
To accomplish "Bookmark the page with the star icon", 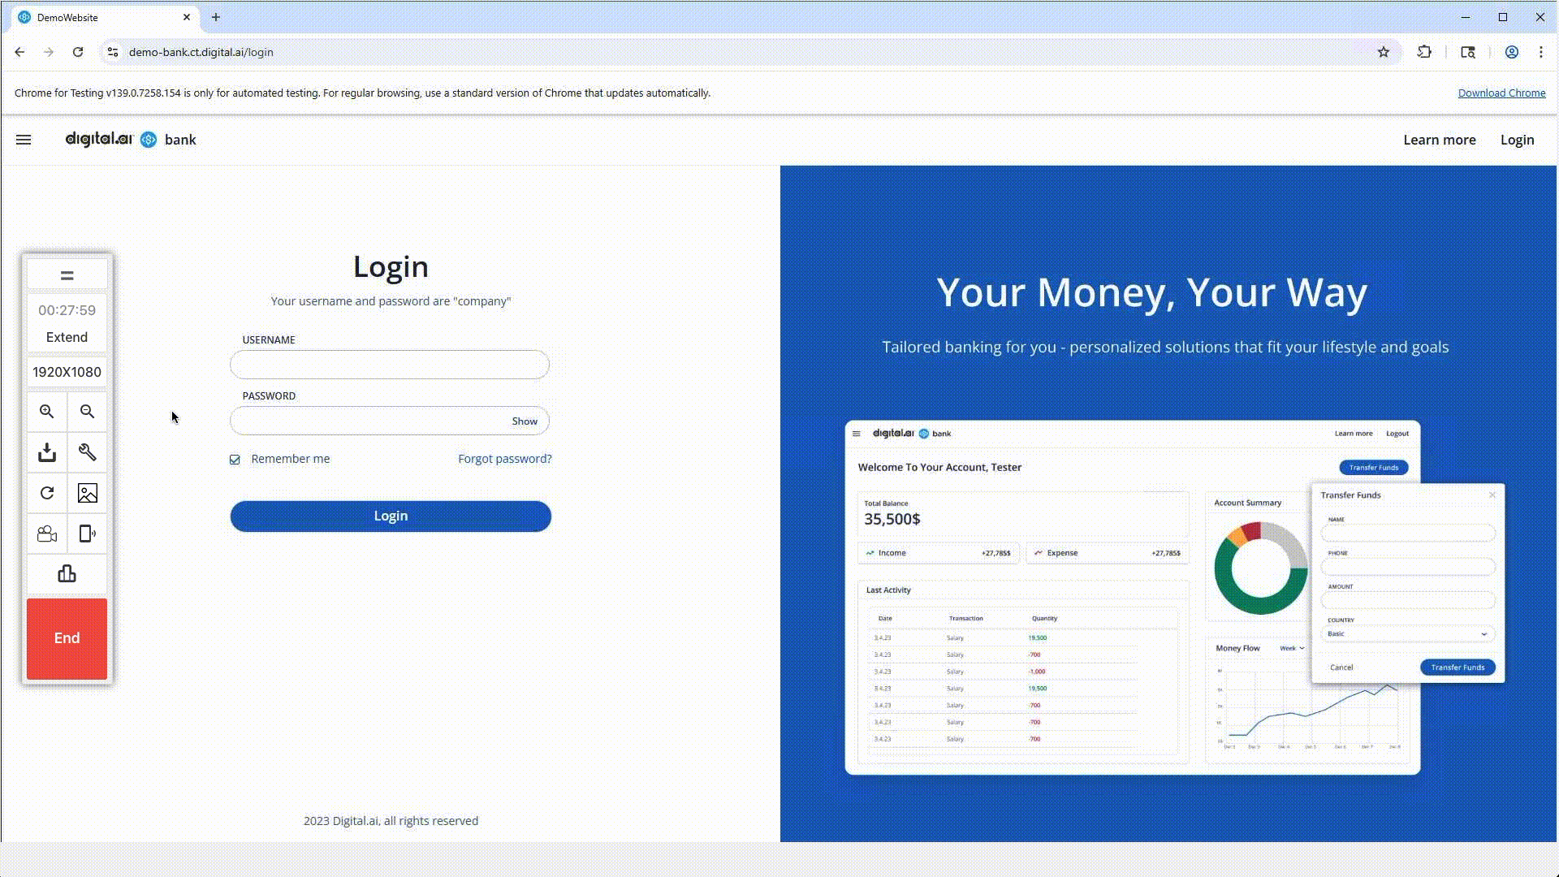I will (1383, 52).
